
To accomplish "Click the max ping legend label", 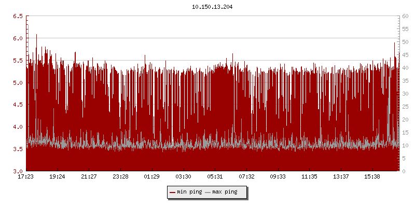I will [225, 192].
